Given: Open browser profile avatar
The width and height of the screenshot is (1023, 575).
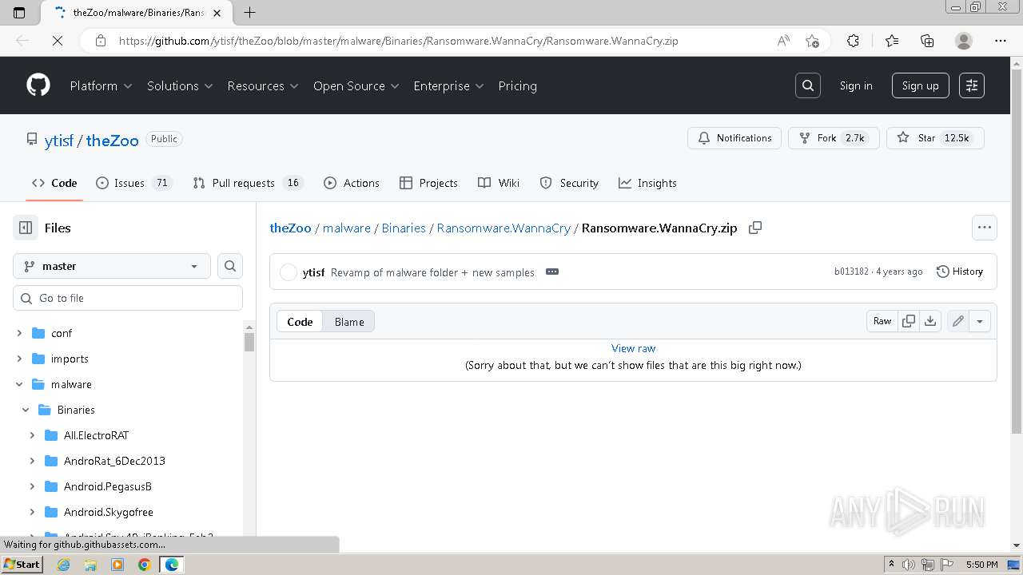Looking at the screenshot, I should click(x=964, y=41).
